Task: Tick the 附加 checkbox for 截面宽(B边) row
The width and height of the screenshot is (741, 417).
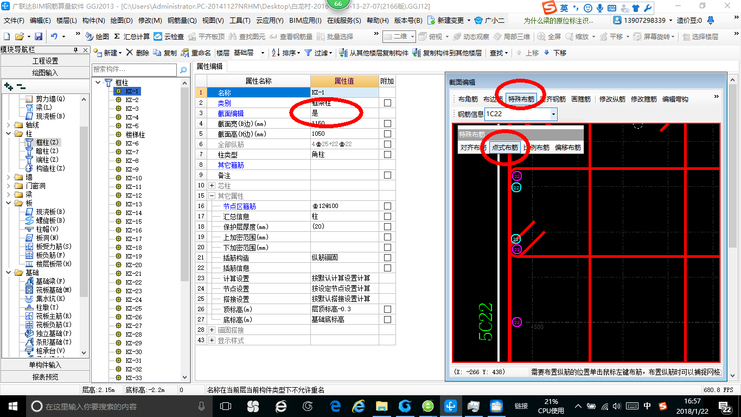Action: (x=387, y=124)
